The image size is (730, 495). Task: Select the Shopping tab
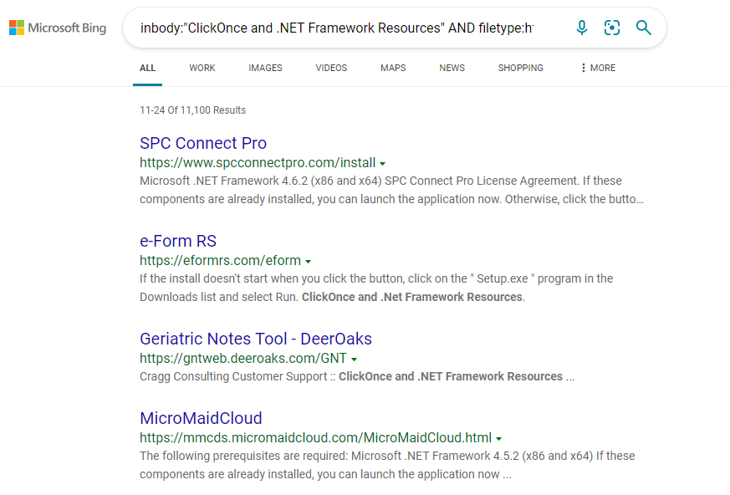click(x=520, y=68)
